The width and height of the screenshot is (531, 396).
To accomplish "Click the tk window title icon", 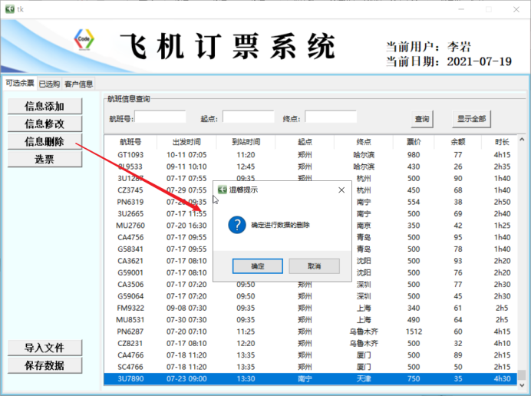I will [10, 9].
